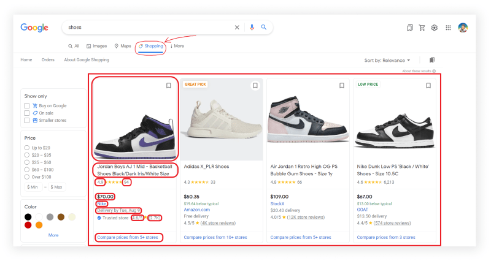Pick the white color swatch
Image resolution: width=491 pixels, height=261 pixels.
[x=39, y=217]
